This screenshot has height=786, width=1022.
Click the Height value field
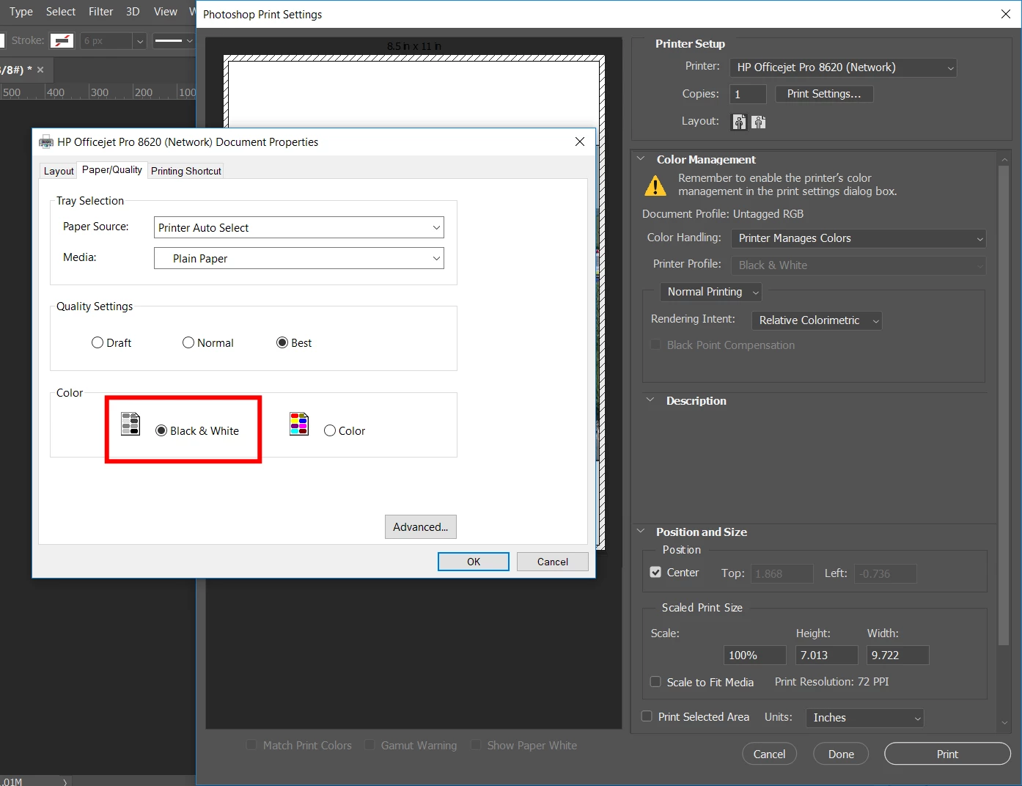point(826,655)
